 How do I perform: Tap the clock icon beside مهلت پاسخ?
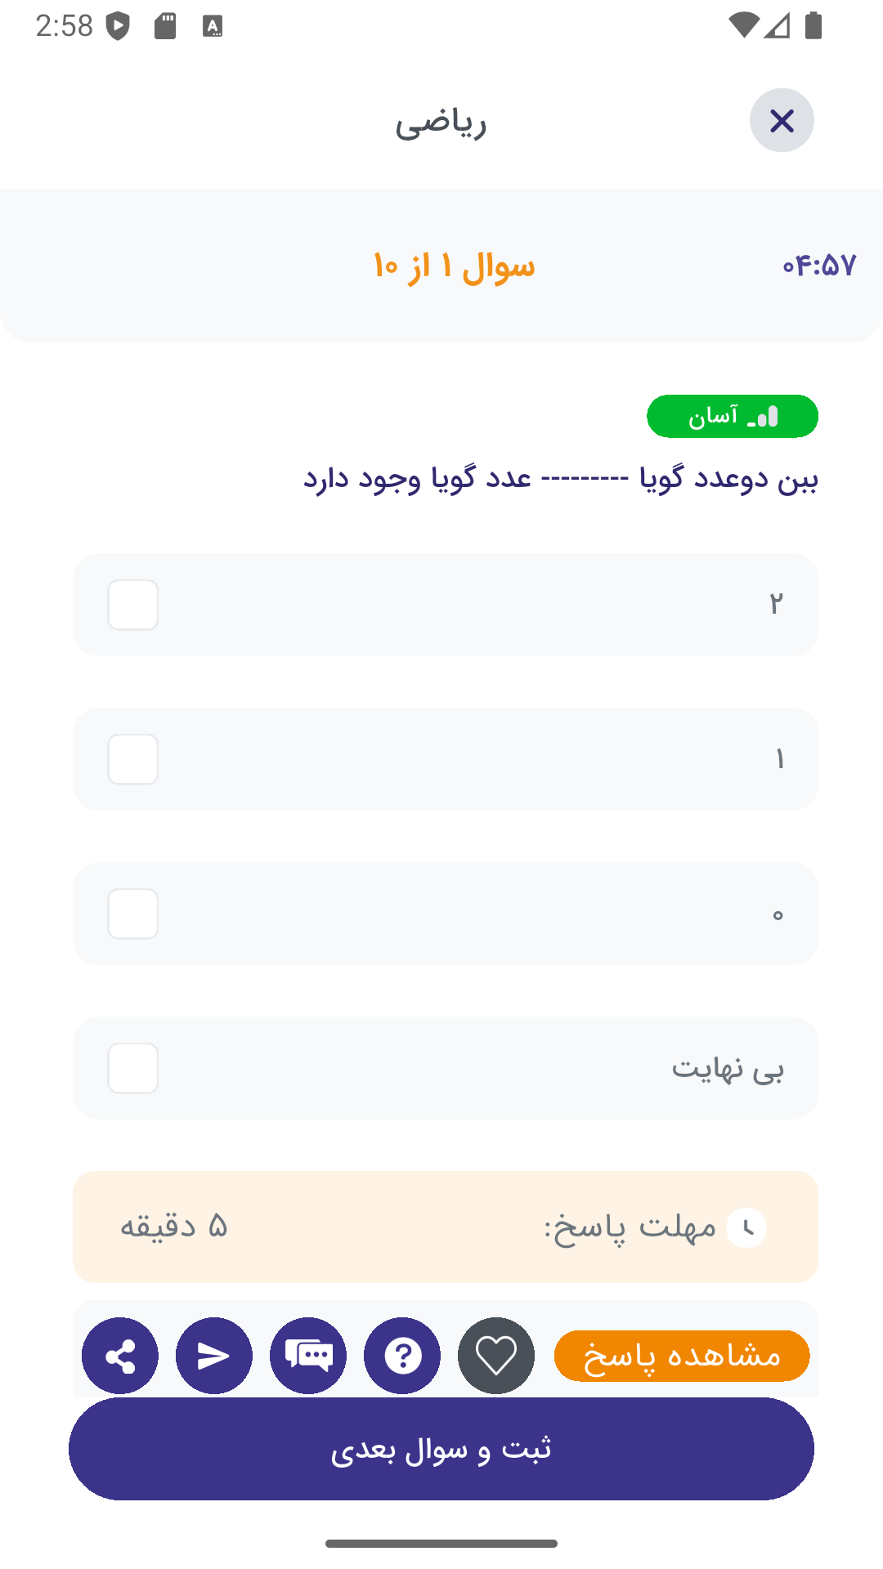[x=746, y=1227]
